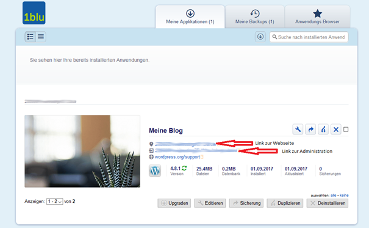Switch to Meine Backups (1) tab
Image resolution: width=369 pixels, height=228 pixels.
coord(254,17)
